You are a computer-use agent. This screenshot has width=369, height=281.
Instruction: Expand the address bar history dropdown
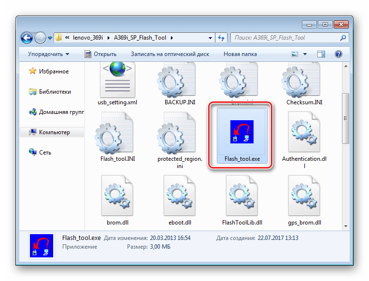[210, 38]
